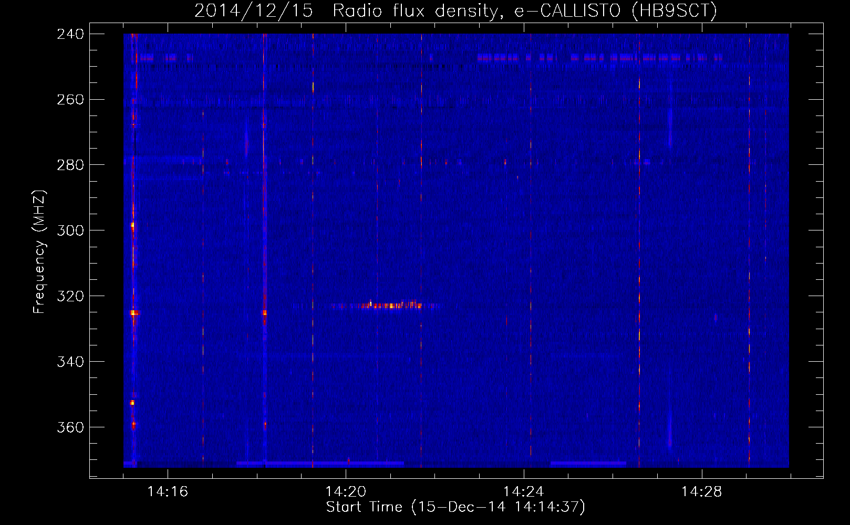Screen dimensions: 850x525
Task: Click the 14:28 time tick label
Action: tap(702, 491)
